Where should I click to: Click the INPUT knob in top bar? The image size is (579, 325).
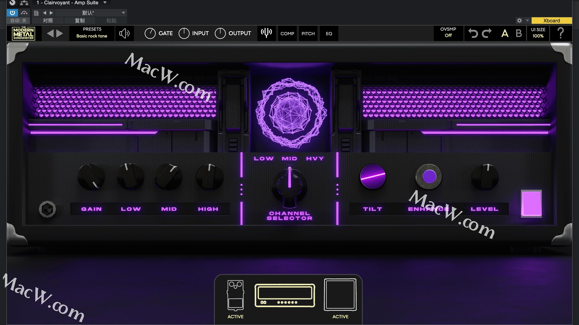[184, 33]
